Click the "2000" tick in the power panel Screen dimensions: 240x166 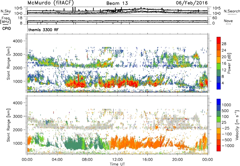tap(18, 68)
